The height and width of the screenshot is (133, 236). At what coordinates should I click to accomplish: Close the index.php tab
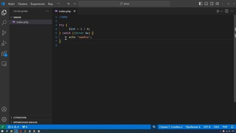[x=74, y=11]
